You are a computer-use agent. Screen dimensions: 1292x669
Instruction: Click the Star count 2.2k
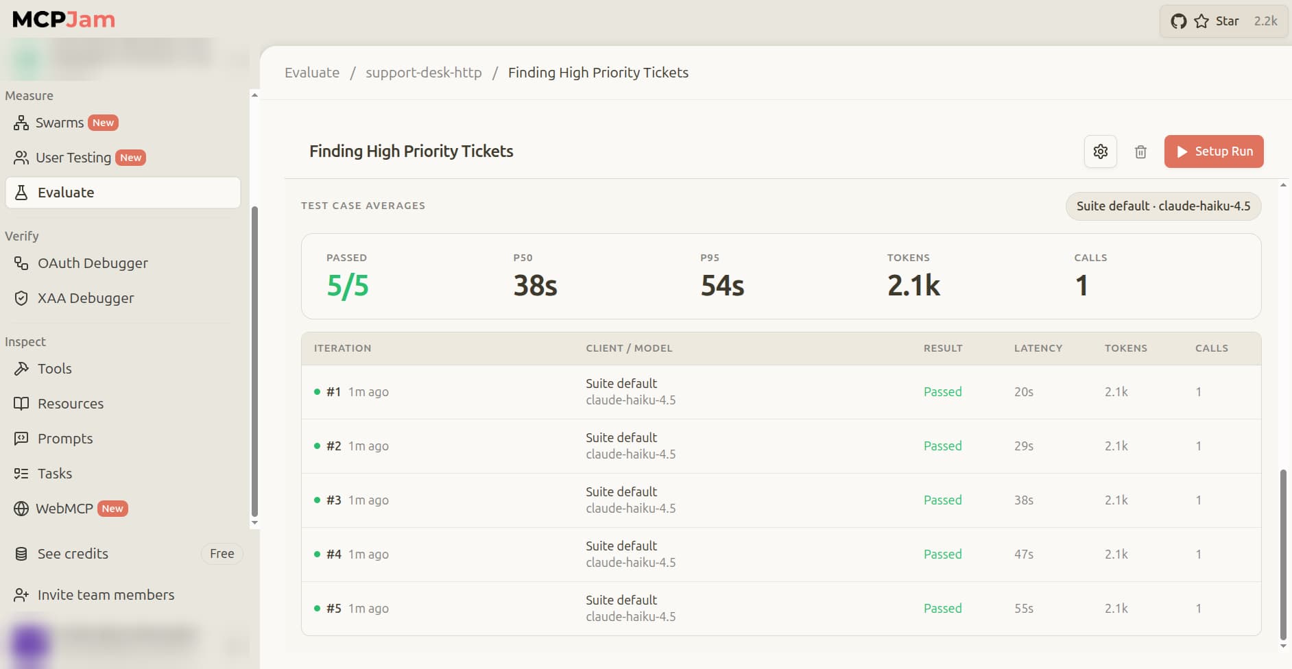(x=1265, y=21)
